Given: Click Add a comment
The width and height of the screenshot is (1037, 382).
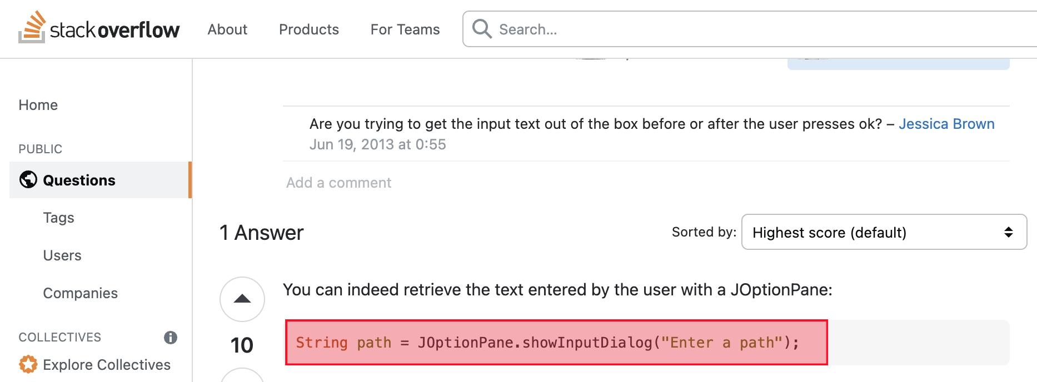Looking at the screenshot, I should pyautogui.click(x=339, y=183).
